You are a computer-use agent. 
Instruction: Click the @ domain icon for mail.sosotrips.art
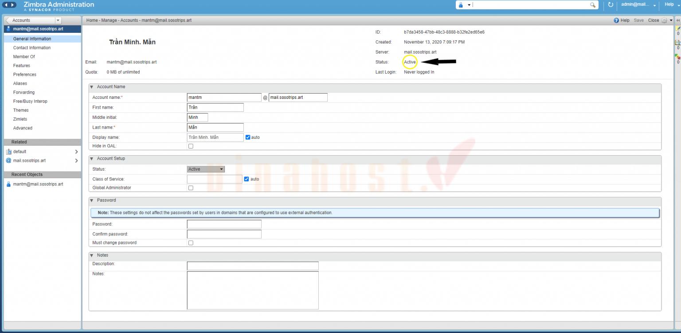[x=8, y=161]
